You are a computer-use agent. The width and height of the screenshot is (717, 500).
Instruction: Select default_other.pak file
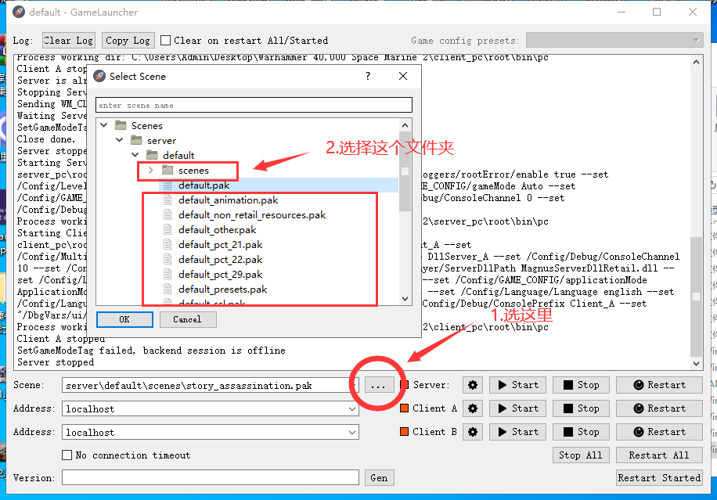tap(217, 230)
